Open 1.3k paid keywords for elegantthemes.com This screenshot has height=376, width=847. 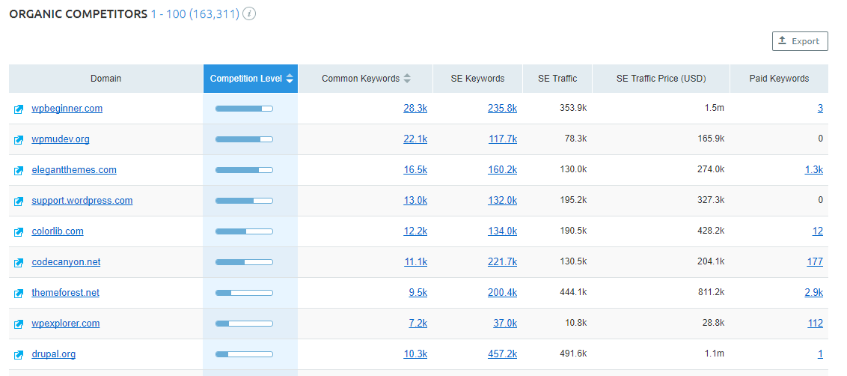[813, 170]
